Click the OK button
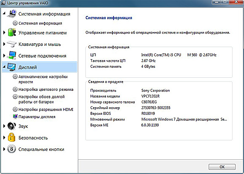The height and width of the screenshot is (174, 244). point(222,167)
